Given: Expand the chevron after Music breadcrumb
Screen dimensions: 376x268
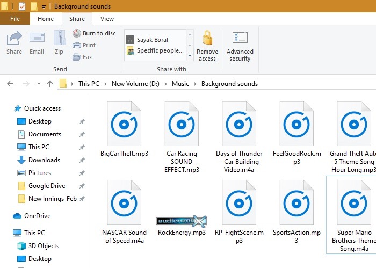Looking at the screenshot, I should point(195,84).
